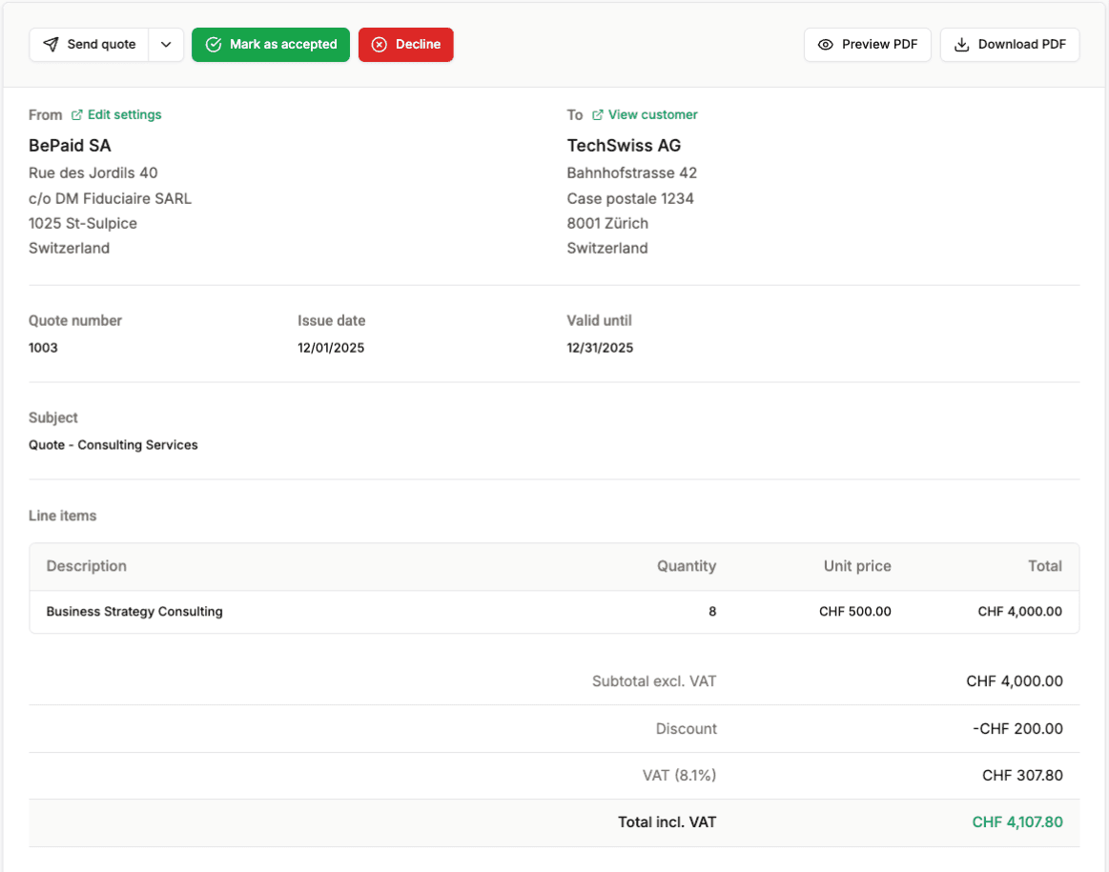Open the Send quote dropdown chevron
The image size is (1109, 872).
click(166, 45)
